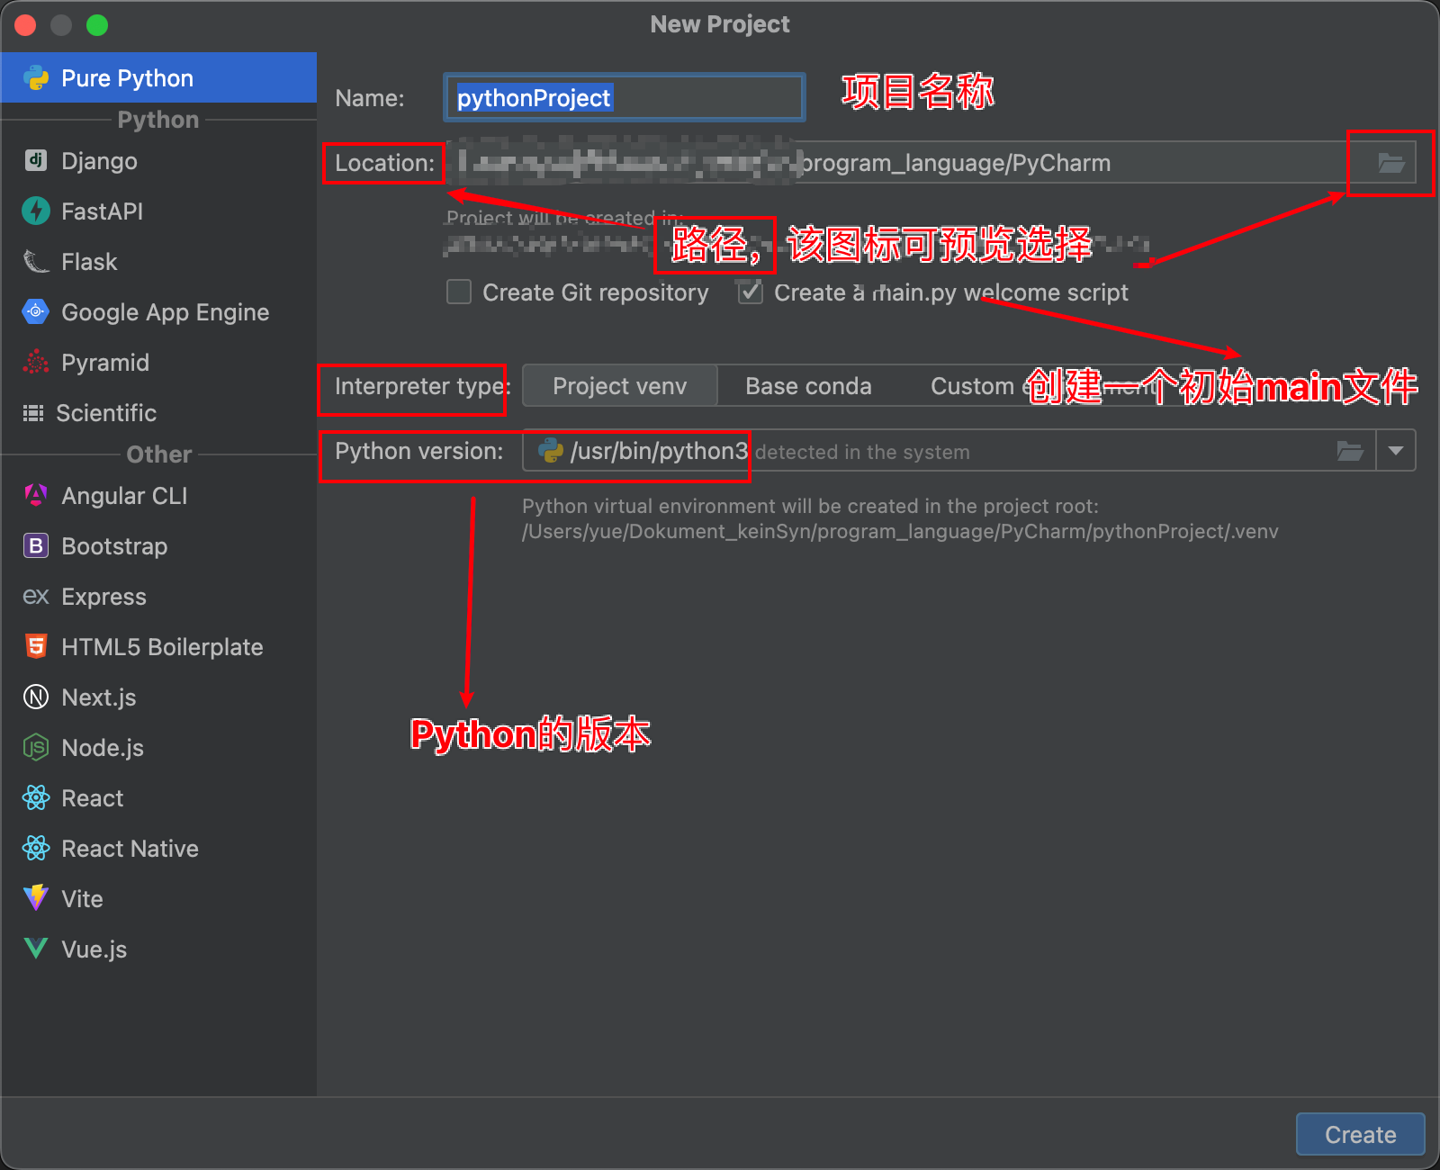Viewport: 1440px width, 1170px height.
Task: Click the Django icon in sidebar
Action: [x=36, y=160]
